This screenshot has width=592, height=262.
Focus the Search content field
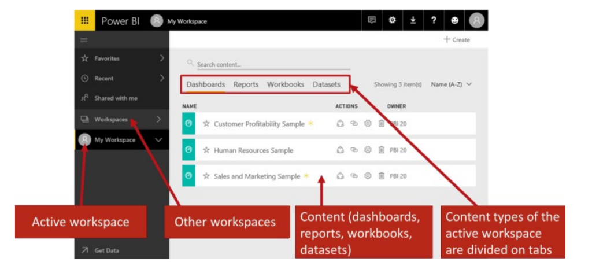tap(273, 65)
